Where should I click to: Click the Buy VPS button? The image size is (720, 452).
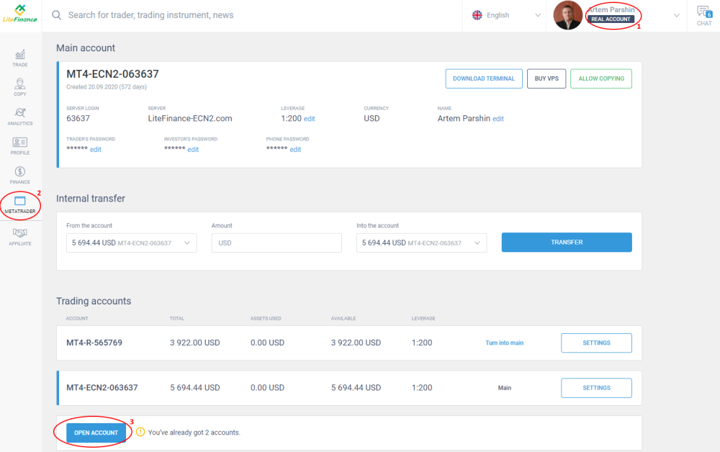(x=546, y=78)
